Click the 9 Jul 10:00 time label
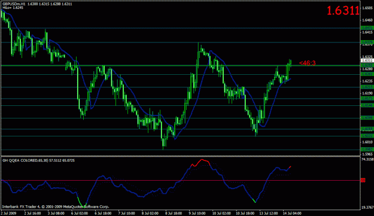The width and height of the screenshot is (374, 216). (197, 213)
